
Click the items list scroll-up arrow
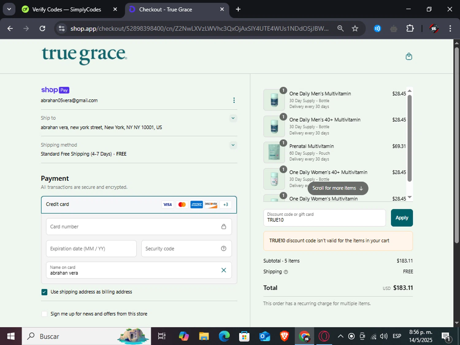(409, 91)
